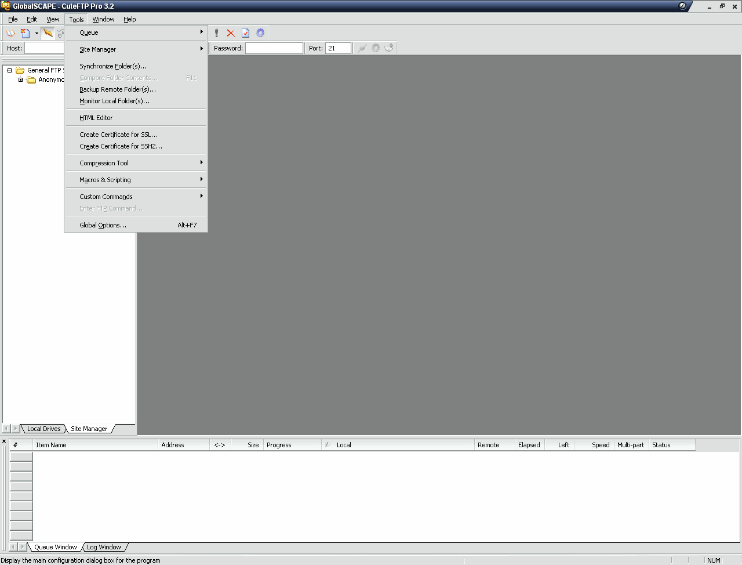Viewport: 742px width, 565px height.
Task: Click the NUM indicator in status bar
Action: click(x=714, y=560)
